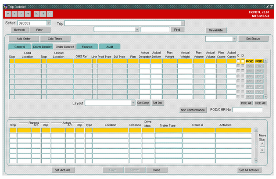This screenshot has height=179, width=276.
Task: Click the POD All button
Action: pos(261,103)
